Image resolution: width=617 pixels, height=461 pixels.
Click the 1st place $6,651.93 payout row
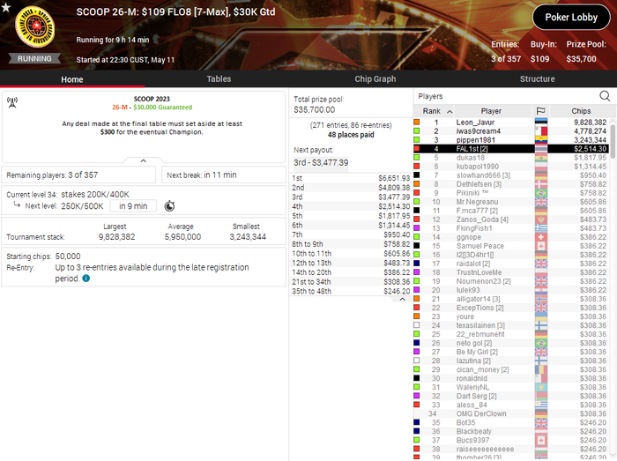351,178
